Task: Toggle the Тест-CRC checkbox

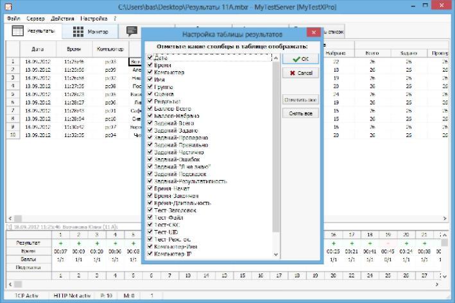Action: 150,224
